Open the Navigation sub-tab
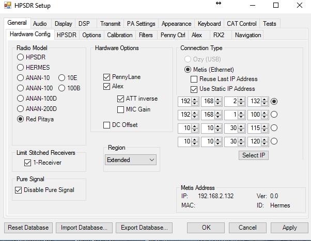This screenshot has width=311, height=241. tap(248, 35)
